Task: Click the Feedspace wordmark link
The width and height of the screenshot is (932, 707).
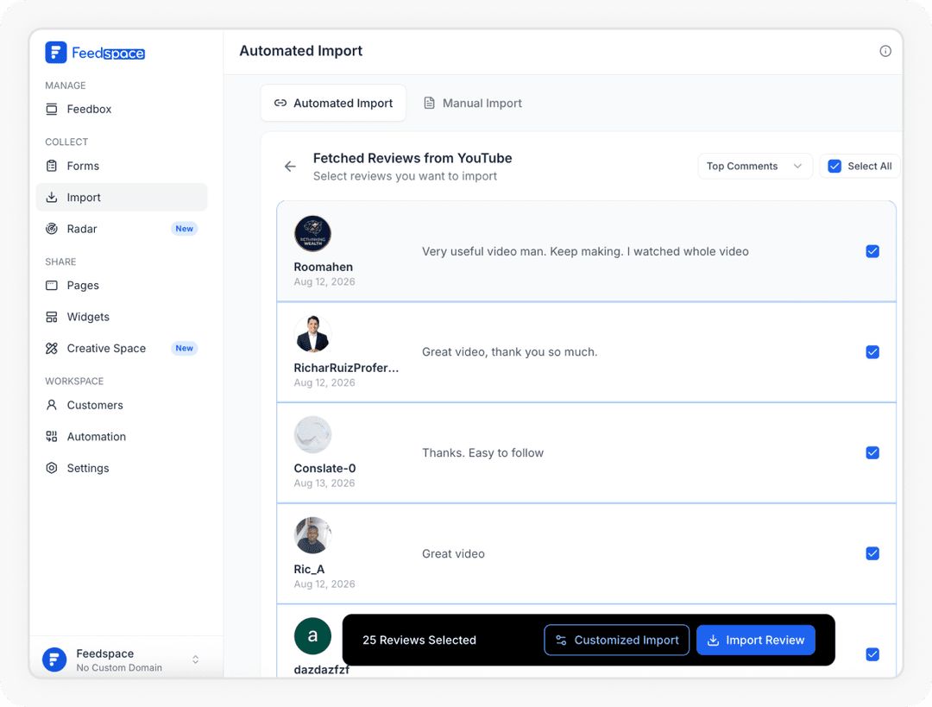Action: (x=108, y=53)
